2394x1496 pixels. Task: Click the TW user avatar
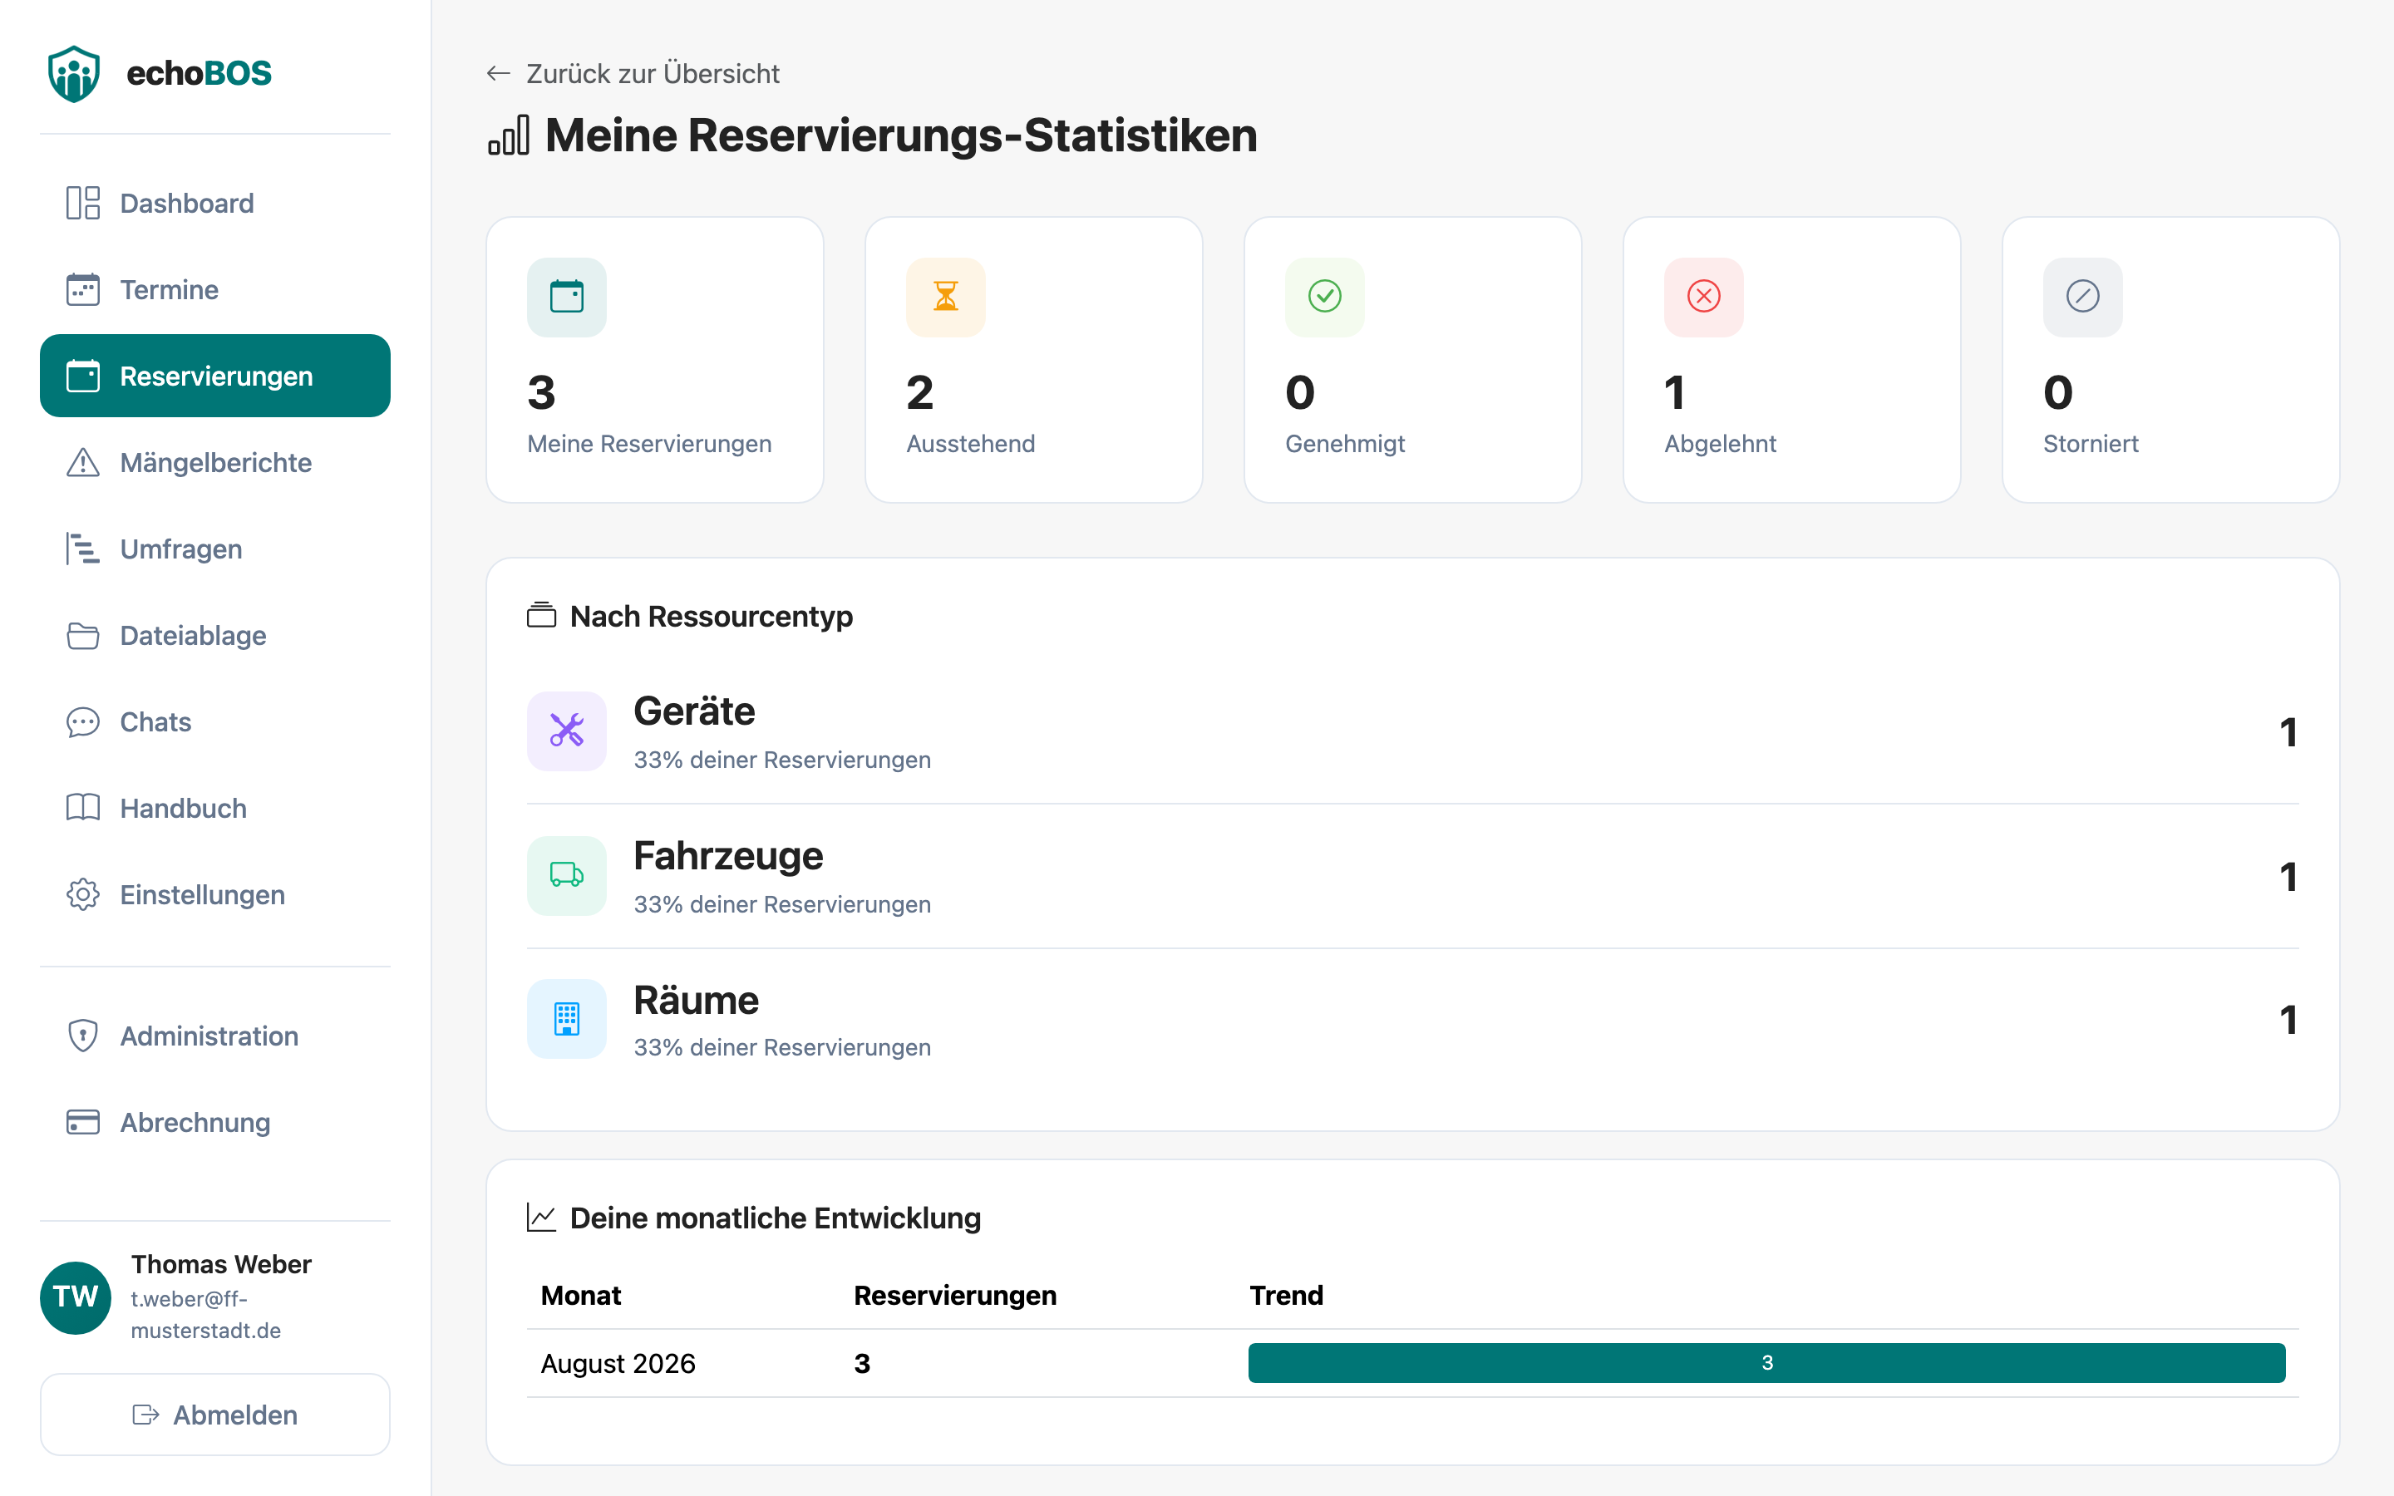coord(75,1297)
